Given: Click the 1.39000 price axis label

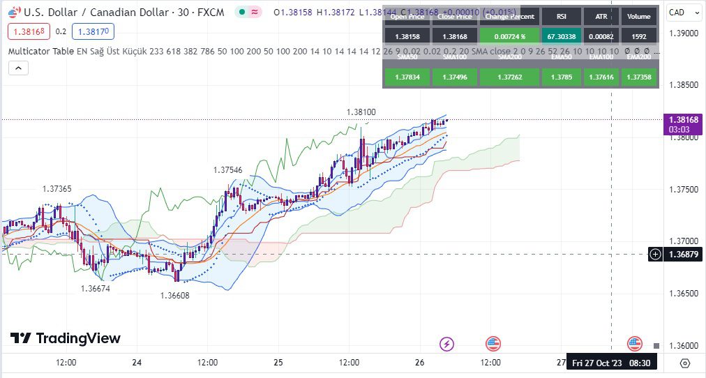Looking at the screenshot, I should pyautogui.click(x=684, y=33).
